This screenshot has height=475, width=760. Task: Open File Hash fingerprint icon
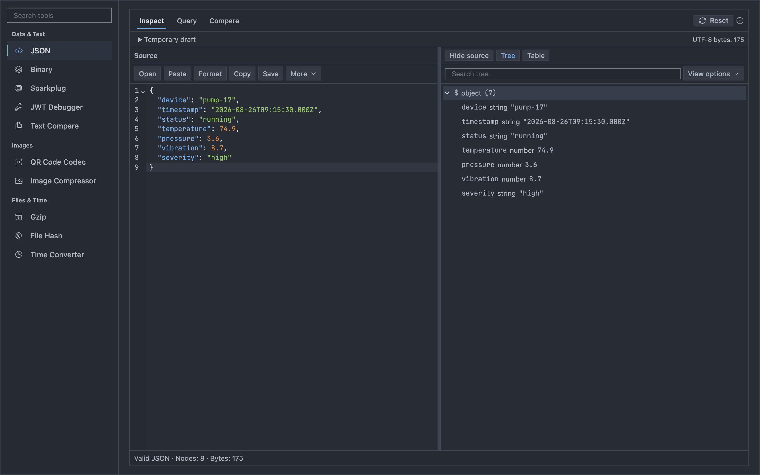pos(19,236)
